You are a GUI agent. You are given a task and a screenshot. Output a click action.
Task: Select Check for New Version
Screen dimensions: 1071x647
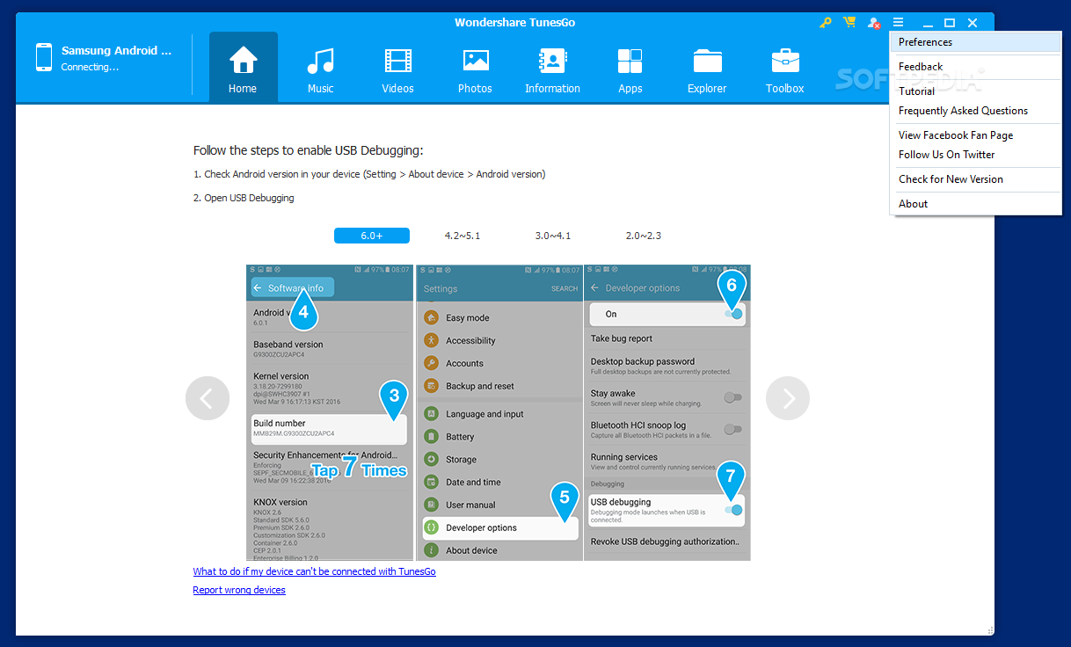[975, 179]
